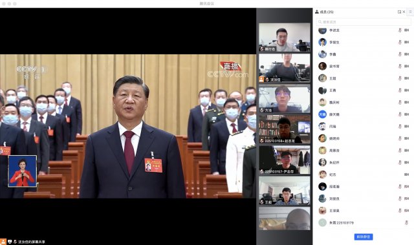Click the camera icon beside 梁书育

point(406,66)
